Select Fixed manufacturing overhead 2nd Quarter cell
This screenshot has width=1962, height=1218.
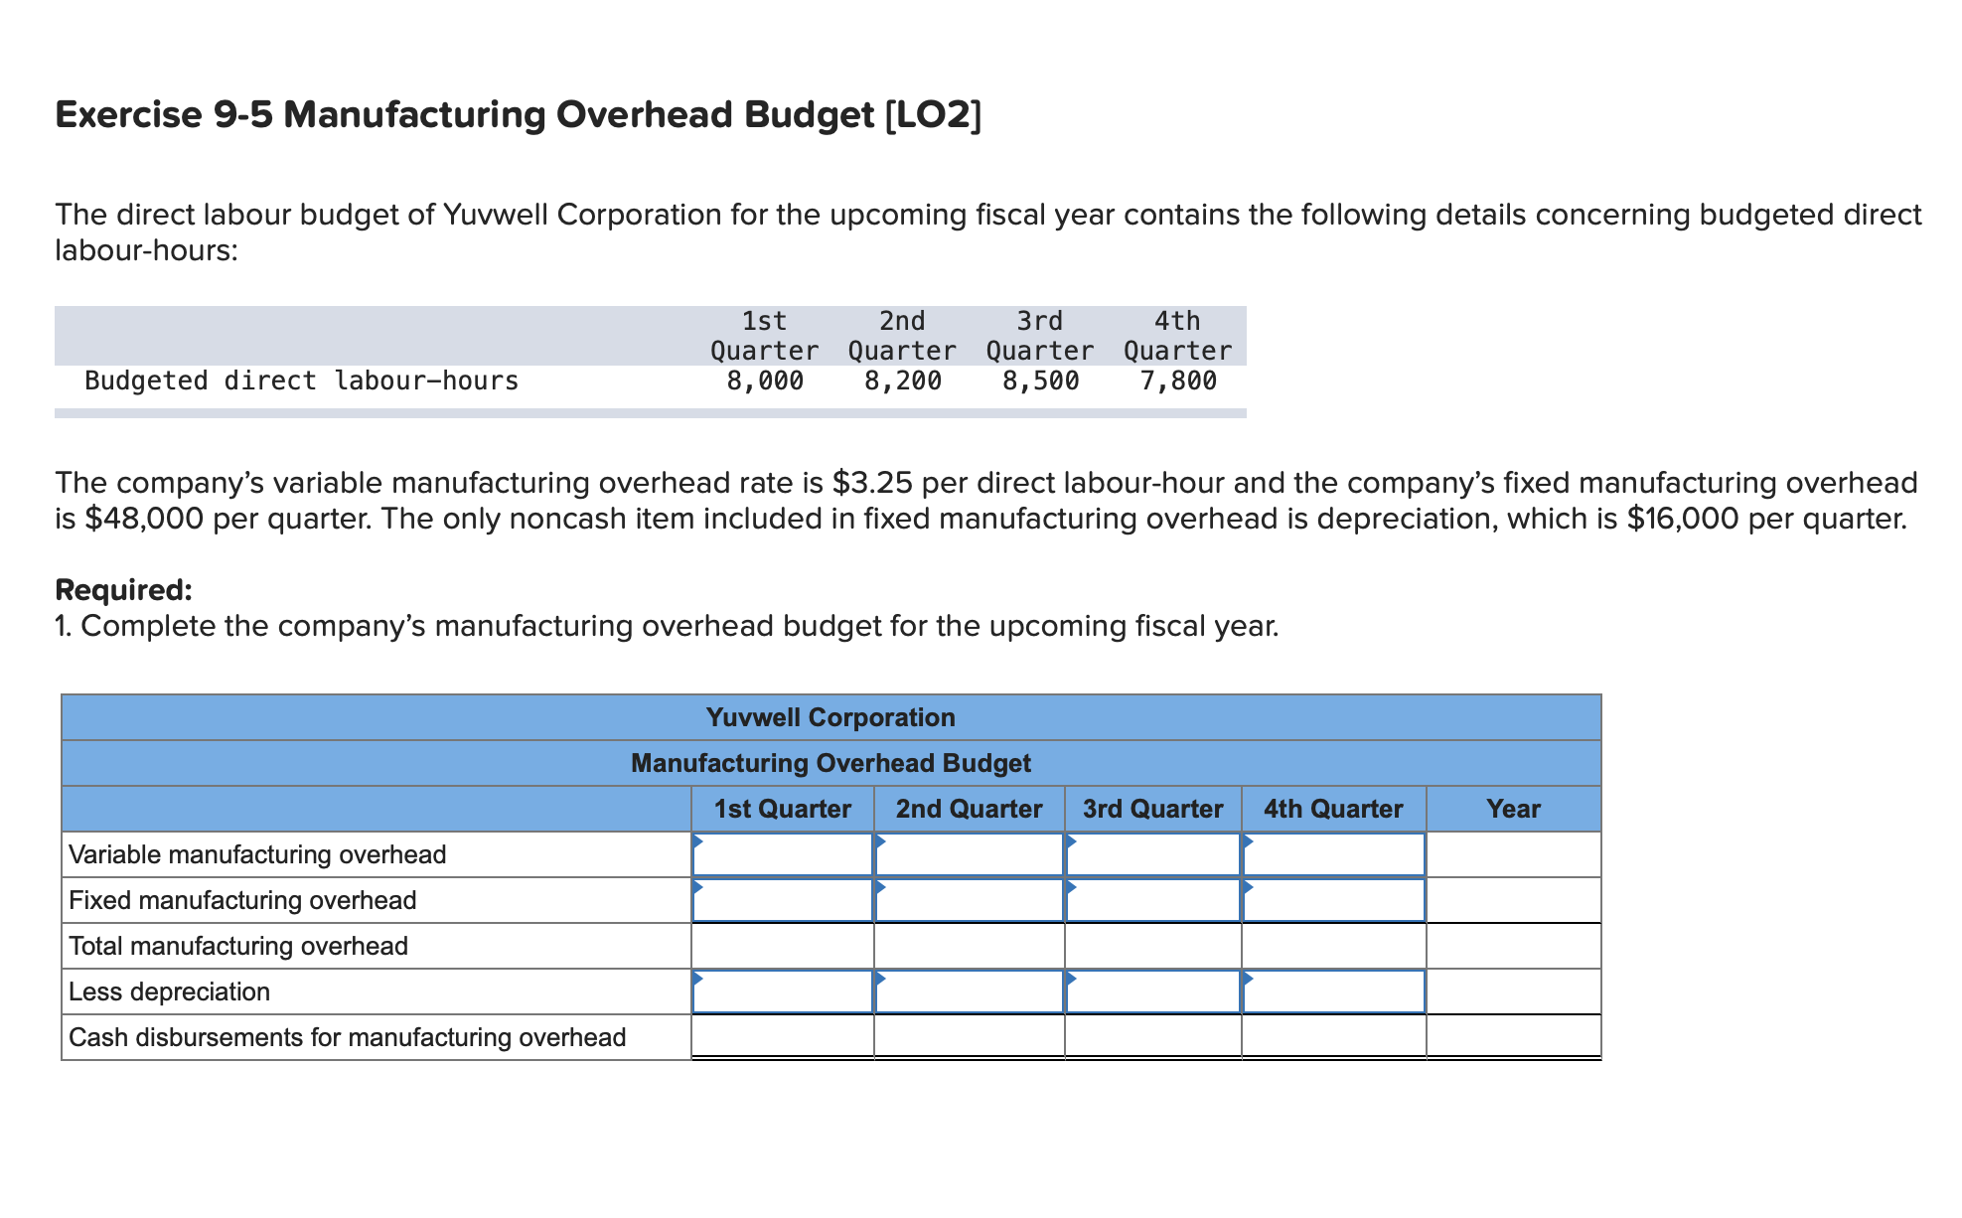(x=970, y=900)
